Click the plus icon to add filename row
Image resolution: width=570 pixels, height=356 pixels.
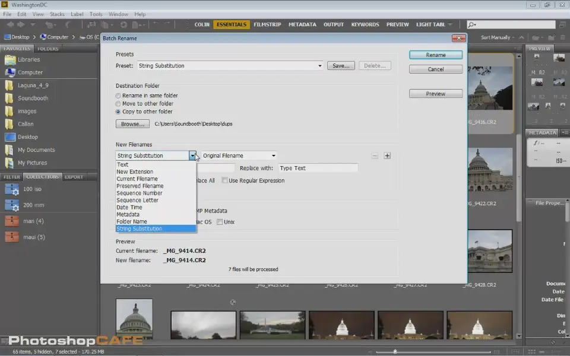[x=387, y=156]
